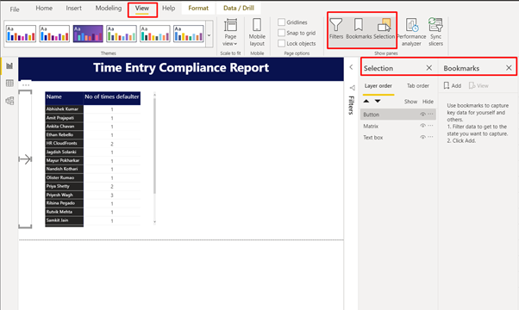Switch to Mobile layout
Image resolution: width=519 pixels, height=310 pixels.
pyautogui.click(x=257, y=32)
